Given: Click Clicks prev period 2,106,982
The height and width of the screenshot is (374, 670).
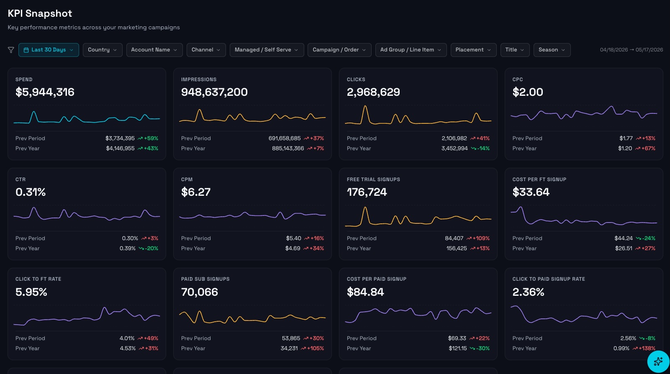Looking at the screenshot, I should click(x=454, y=138).
